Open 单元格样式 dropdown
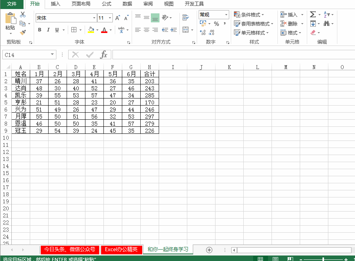Screen dimensions: 355x261 tap(251, 33)
